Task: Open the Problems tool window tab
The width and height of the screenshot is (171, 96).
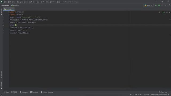Action: [x=24, y=92]
